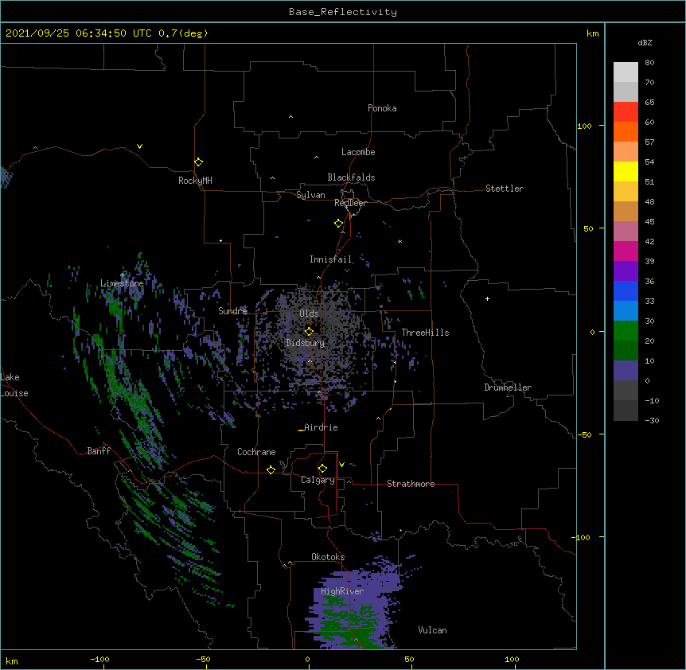Pick the blue 36-33 dBZ legend swatch
This screenshot has height=670, width=686.
click(x=626, y=290)
